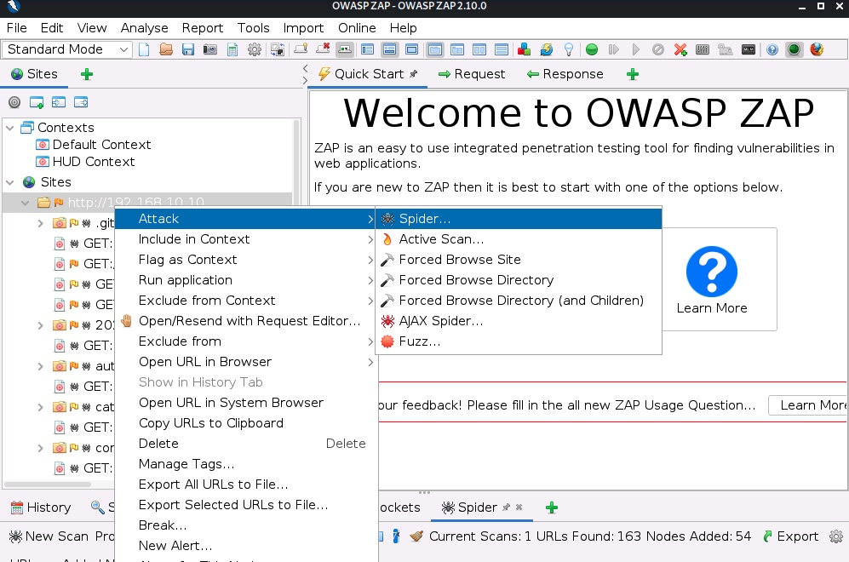
Task: Click the cassette tape record icon
Action: point(749,49)
